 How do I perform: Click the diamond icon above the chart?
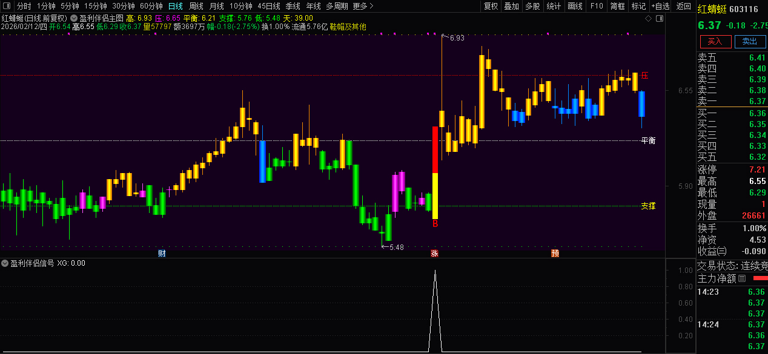[x=648, y=19]
